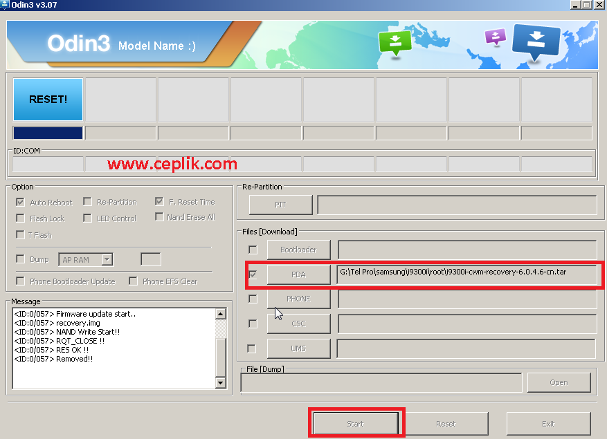Enable the Re-Partition checkbox

click(x=87, y=201)
